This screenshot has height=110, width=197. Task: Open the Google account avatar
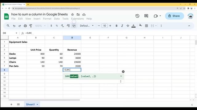[x=191, y=16]
